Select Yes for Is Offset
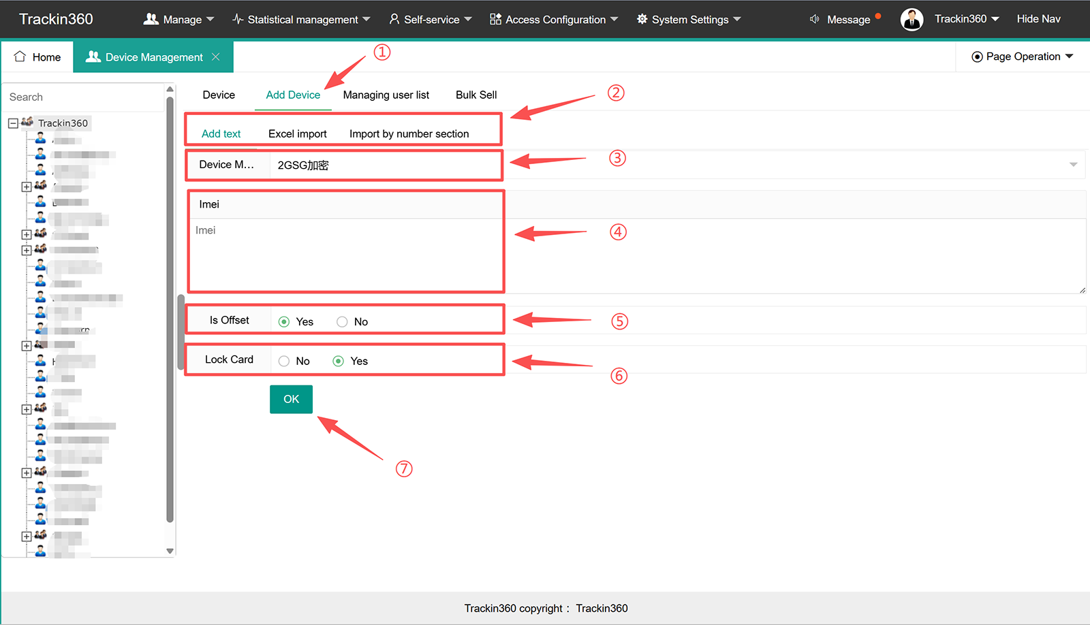 [x=284, y=322]
